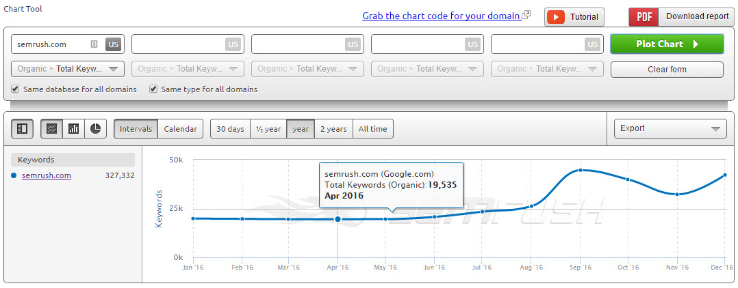
Task: Select the 2 years interval
Action: (333, 129)
